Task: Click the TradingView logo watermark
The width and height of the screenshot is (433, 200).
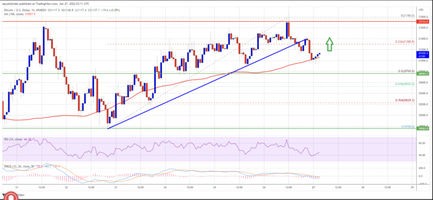Action: (x=13, y=195)
